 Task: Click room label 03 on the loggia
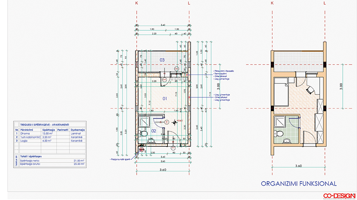[x=162, y=60]
